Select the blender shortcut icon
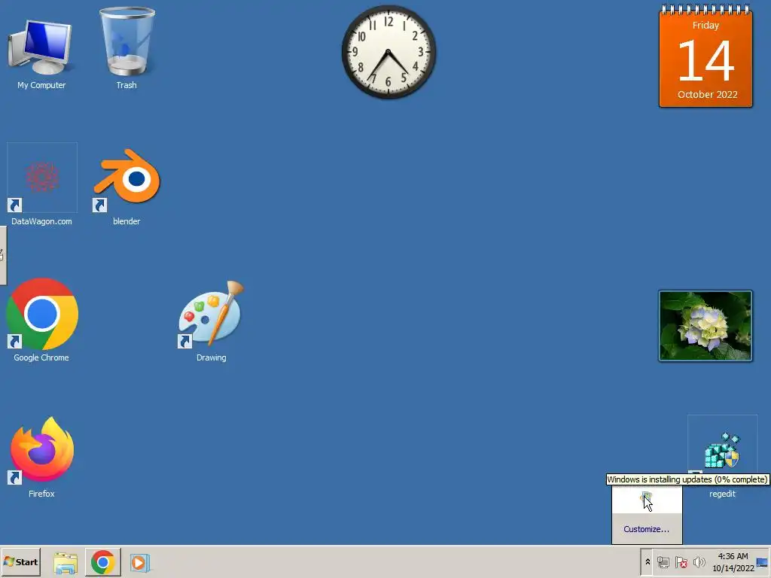This screenshot has width=771, height=578. [126, 186]
